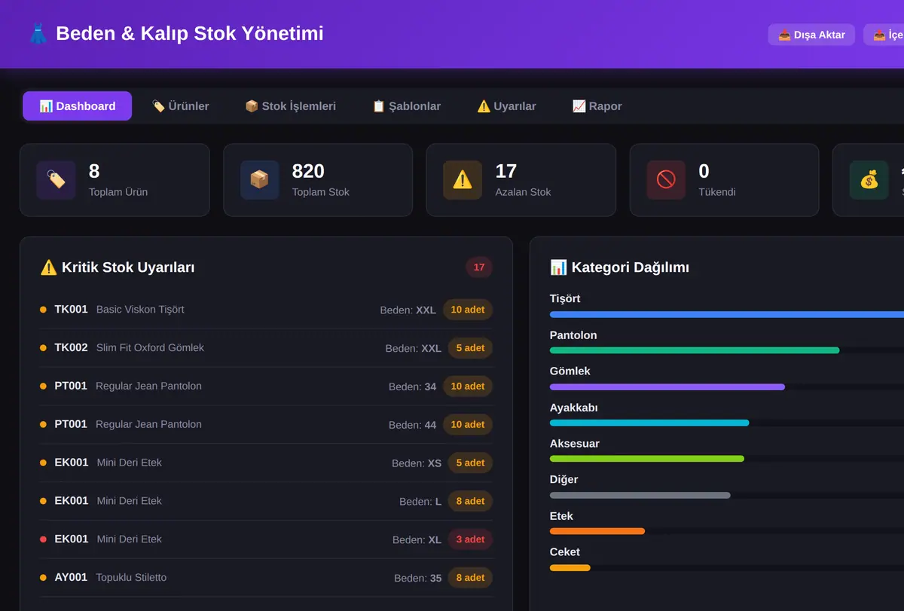The image size is (904, 611).
Task: Click the Tişört category bar
Action: (727, 314)
